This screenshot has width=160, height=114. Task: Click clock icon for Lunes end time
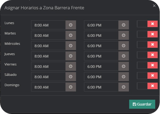[x=124, y=25]
